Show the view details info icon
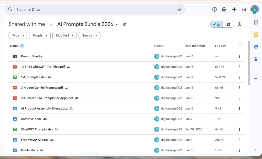This screenshot has height=159, width=262. tap(239, 24)
